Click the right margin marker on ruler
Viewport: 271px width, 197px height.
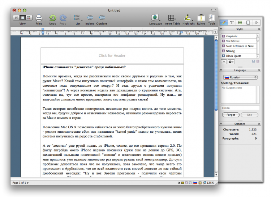tap(181, 32)
